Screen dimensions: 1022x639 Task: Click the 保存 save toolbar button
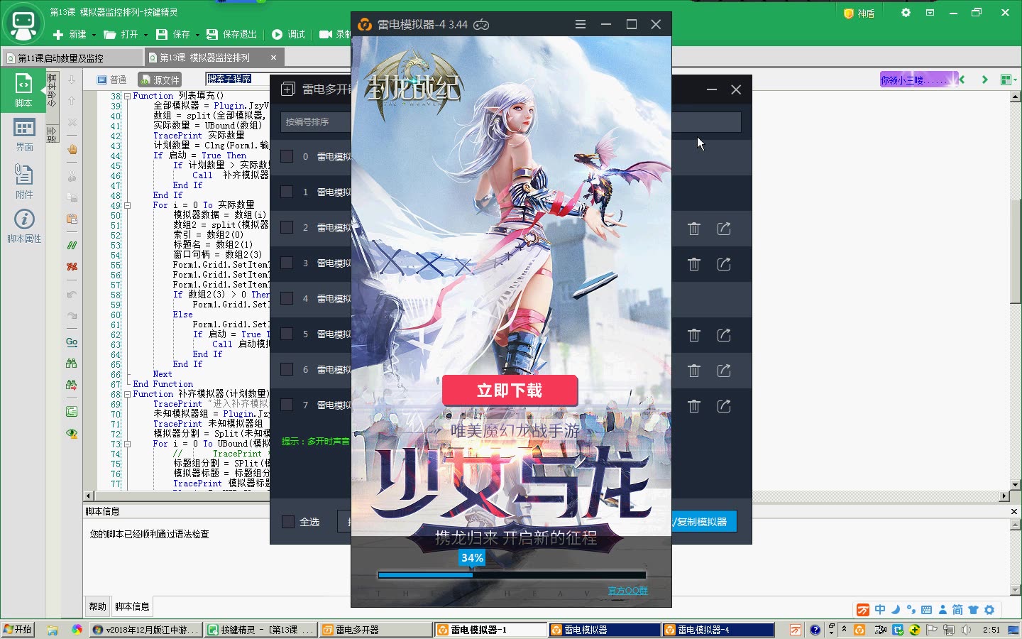174,34
